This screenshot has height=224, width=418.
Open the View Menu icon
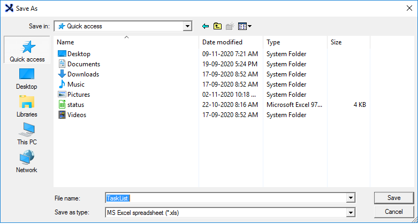(245, 26)
